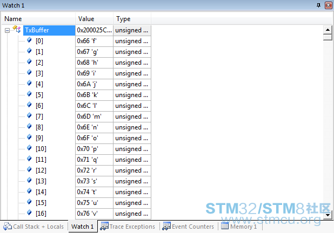This screenshot has width=334, height=233.
Task: Switch to the Event Counters tab
Action: coord(188,227)
